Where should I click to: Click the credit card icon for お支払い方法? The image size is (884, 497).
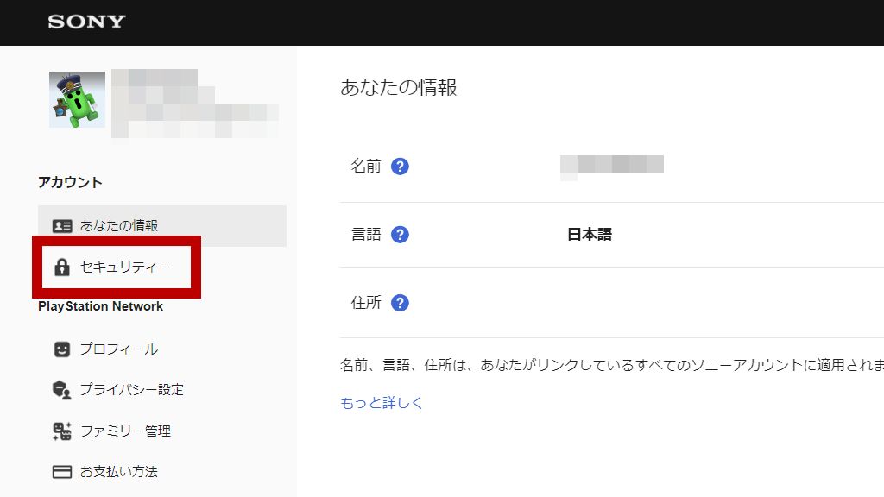62,472
